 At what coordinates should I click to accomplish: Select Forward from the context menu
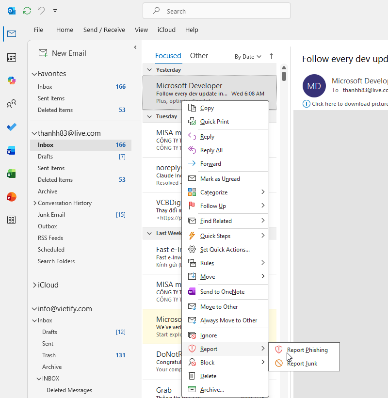point(225,164)
